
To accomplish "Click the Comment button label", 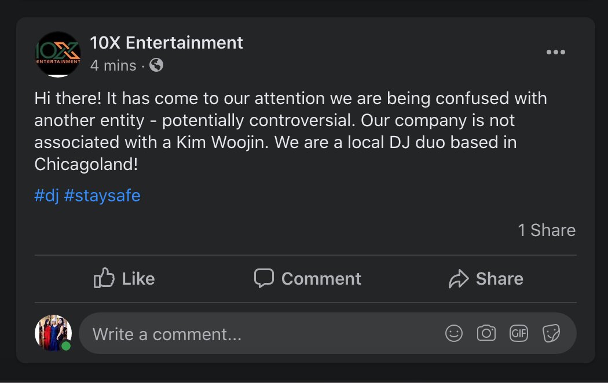I will coord(321,279).
